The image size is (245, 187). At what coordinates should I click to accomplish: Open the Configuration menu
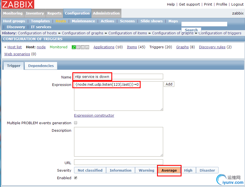pyautogui.click(x=77, y=13)
